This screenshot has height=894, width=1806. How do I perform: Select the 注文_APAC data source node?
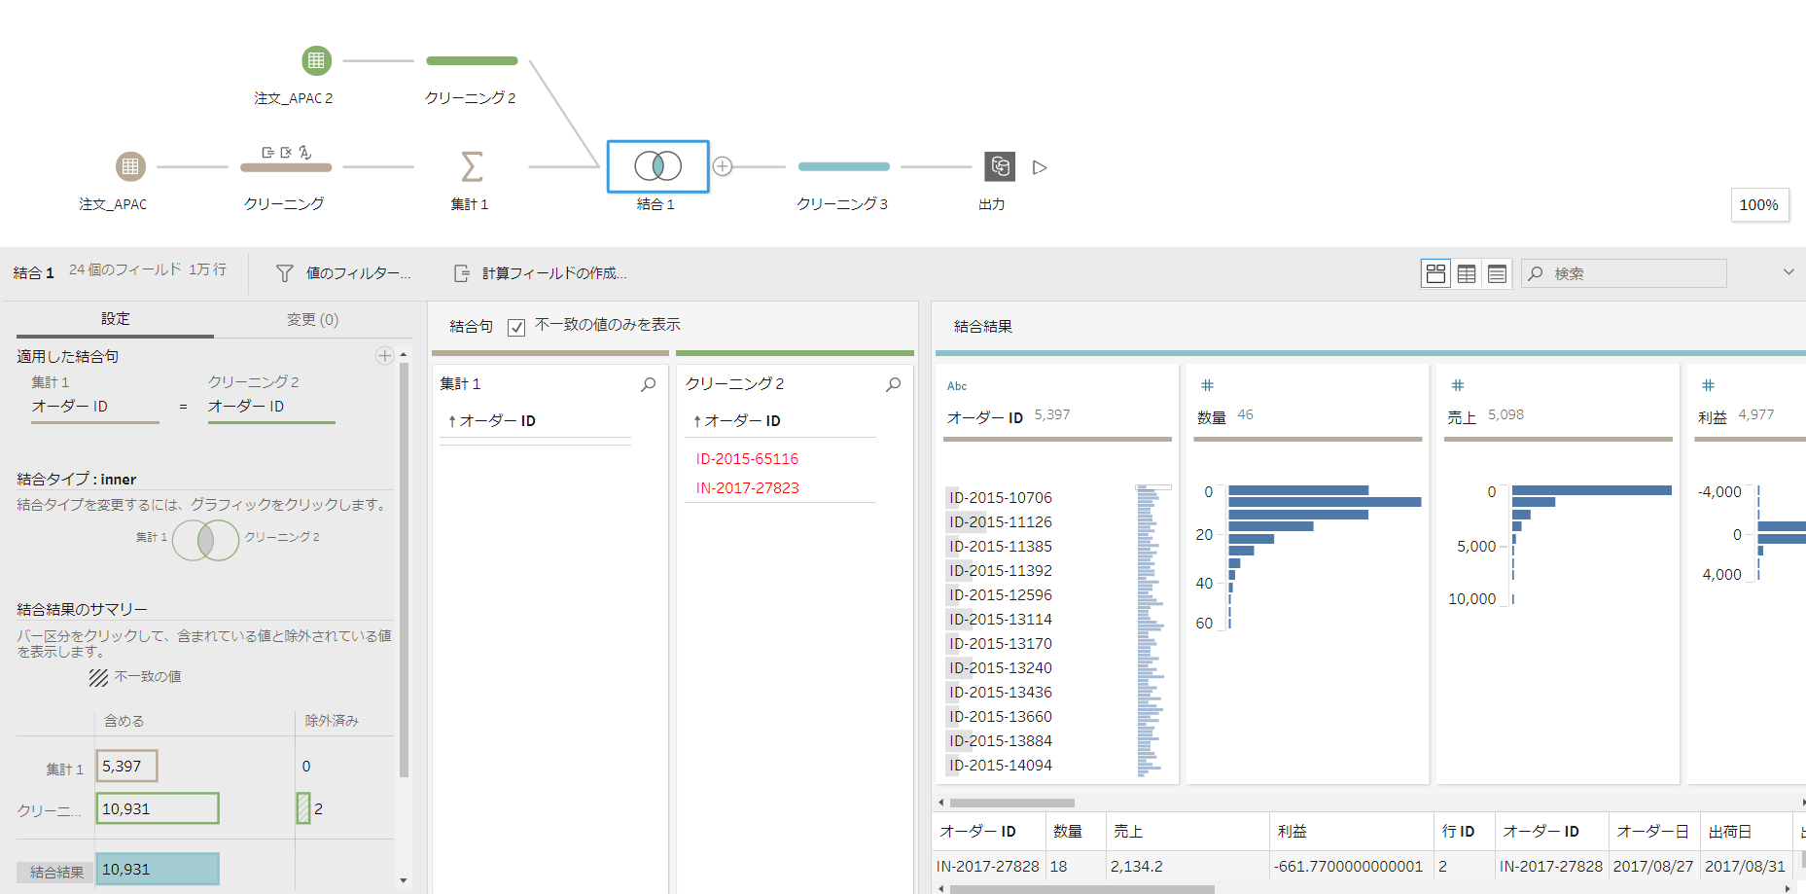click(x=129, y=166)
